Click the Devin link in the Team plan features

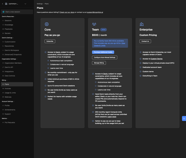105,74
